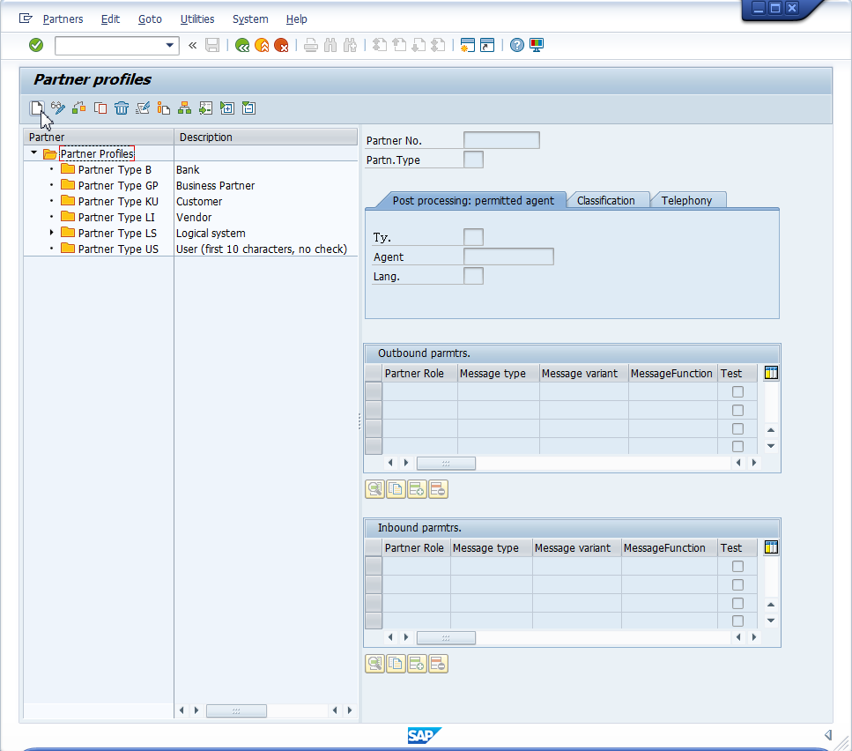Open the blue Help question mark icon
This screenshot has height=751, width=852.
pyautogui.click(x=517, y=45)
